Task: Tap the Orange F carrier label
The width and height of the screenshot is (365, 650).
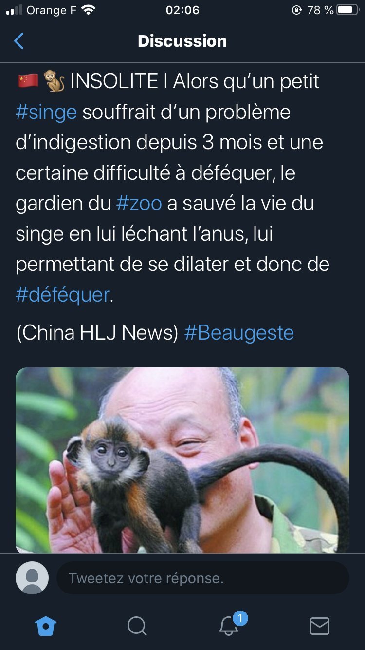Action: coord(51,10)
